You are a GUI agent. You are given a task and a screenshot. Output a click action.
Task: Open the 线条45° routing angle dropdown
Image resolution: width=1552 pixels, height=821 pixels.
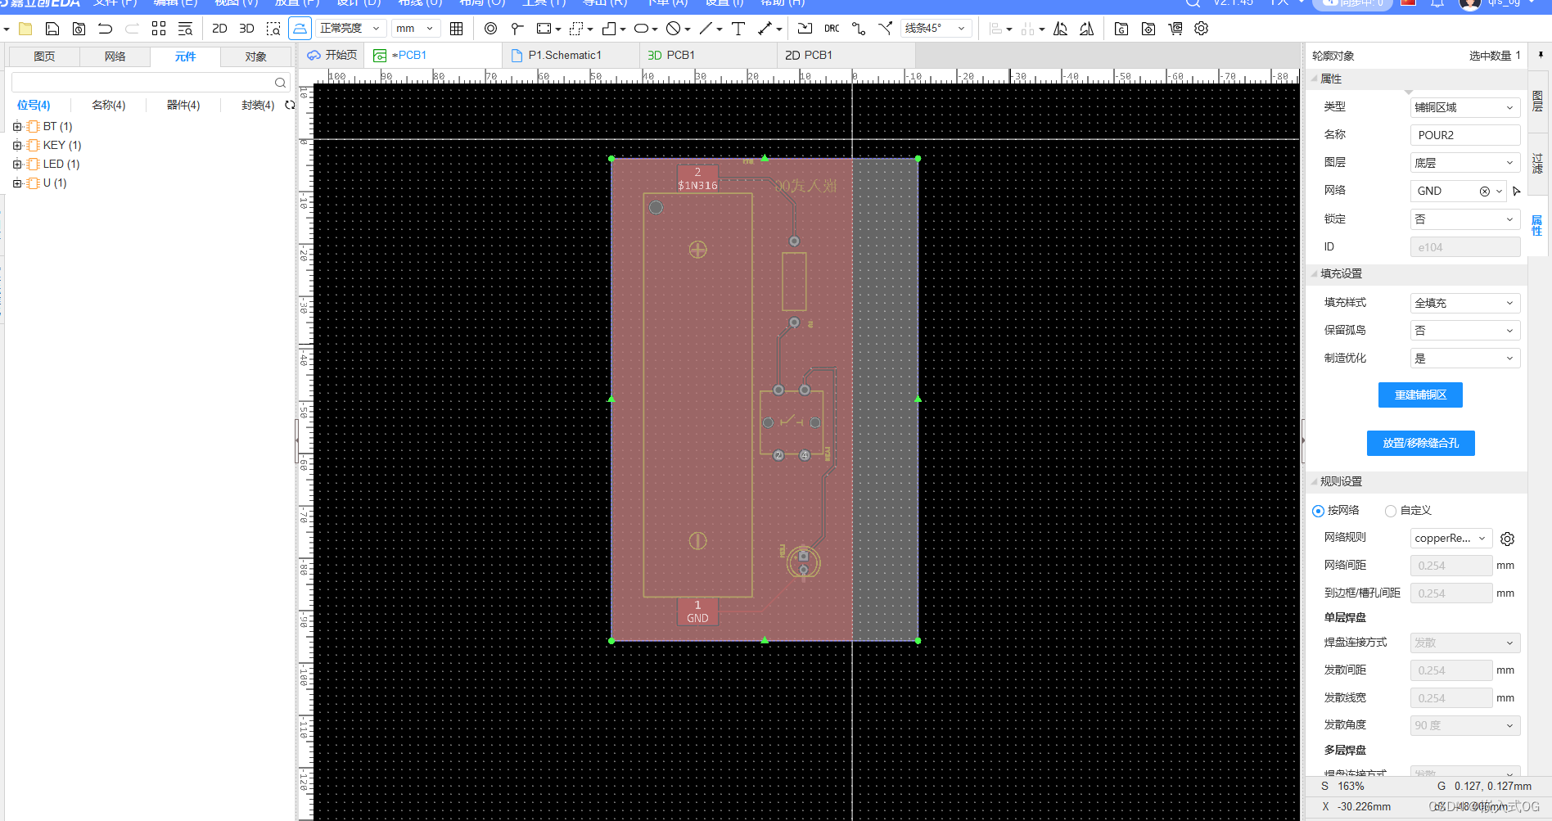coord(936,29)
